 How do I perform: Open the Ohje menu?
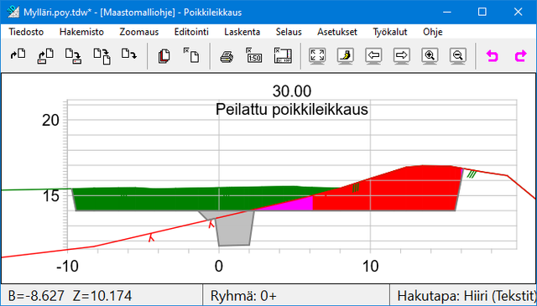point(433,32)
